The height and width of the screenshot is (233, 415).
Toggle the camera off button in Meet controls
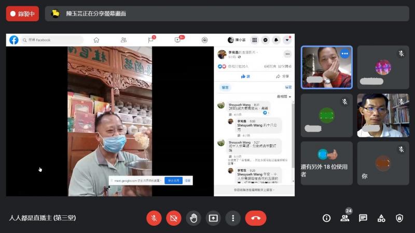(174, 218)
